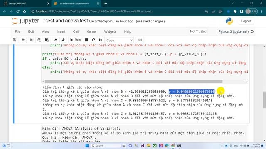Close the t test and anova test tab
The width and height of the screenshot is (266, 149).
click(x=98, y=4)
